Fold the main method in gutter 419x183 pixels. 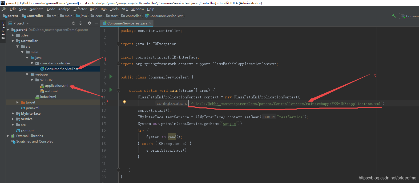[x=118, y=90]
